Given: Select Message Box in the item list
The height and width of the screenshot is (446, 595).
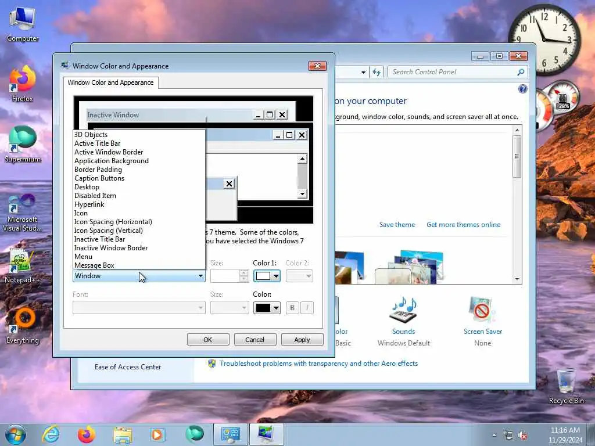Looking at the screenshot, I should tap(139, 265).
